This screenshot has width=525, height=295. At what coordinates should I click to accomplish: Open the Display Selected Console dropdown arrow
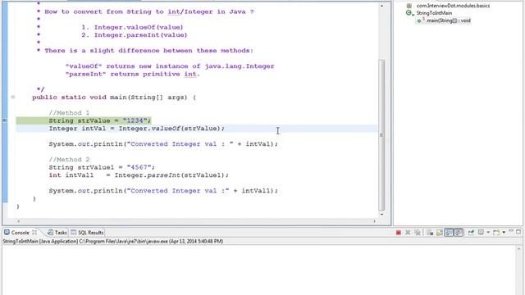[488, 233]
